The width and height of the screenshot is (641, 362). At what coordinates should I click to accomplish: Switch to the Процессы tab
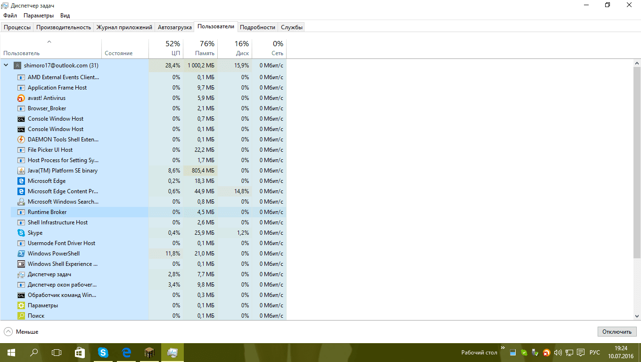[17, 27]
